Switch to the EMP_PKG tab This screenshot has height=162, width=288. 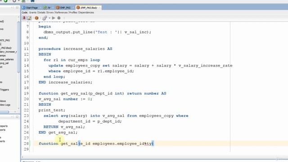click(63, 8)
